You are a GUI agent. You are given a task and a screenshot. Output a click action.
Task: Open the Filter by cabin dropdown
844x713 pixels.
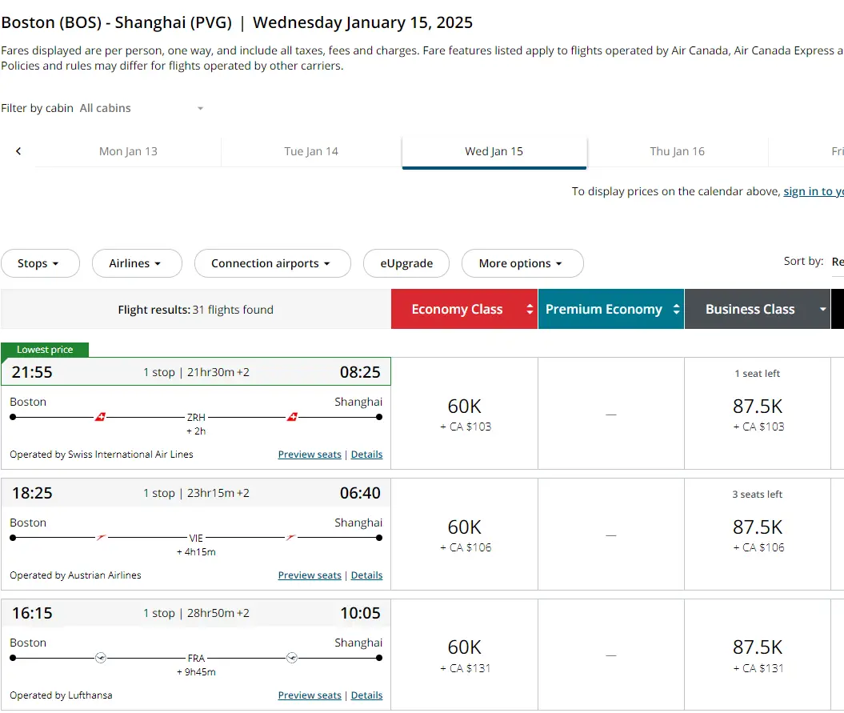(x=142, y=108)
